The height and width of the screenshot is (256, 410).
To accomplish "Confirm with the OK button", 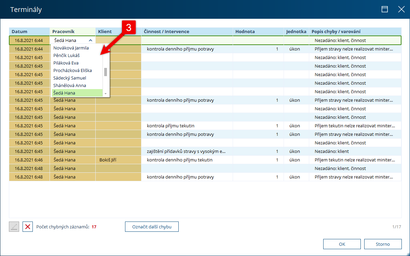I will tap(342, 244).
